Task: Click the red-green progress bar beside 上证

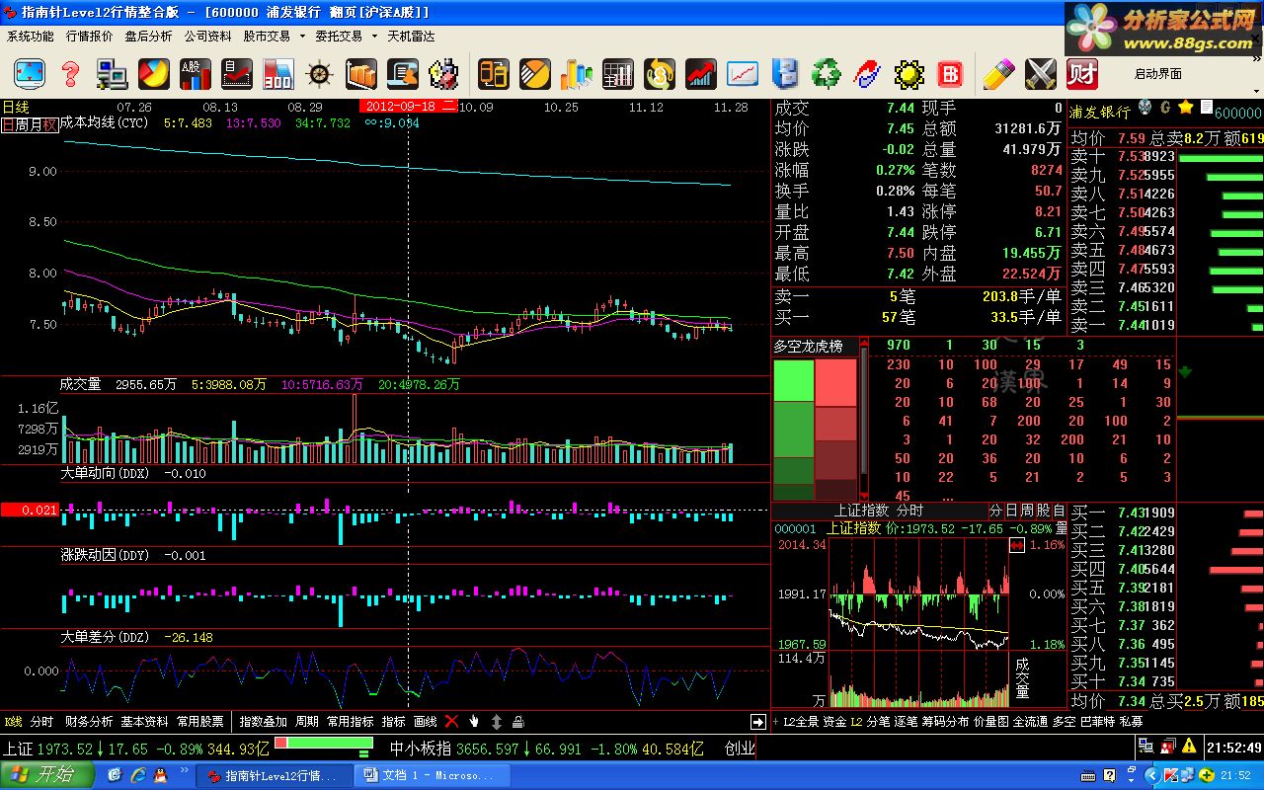Action: 323,743
